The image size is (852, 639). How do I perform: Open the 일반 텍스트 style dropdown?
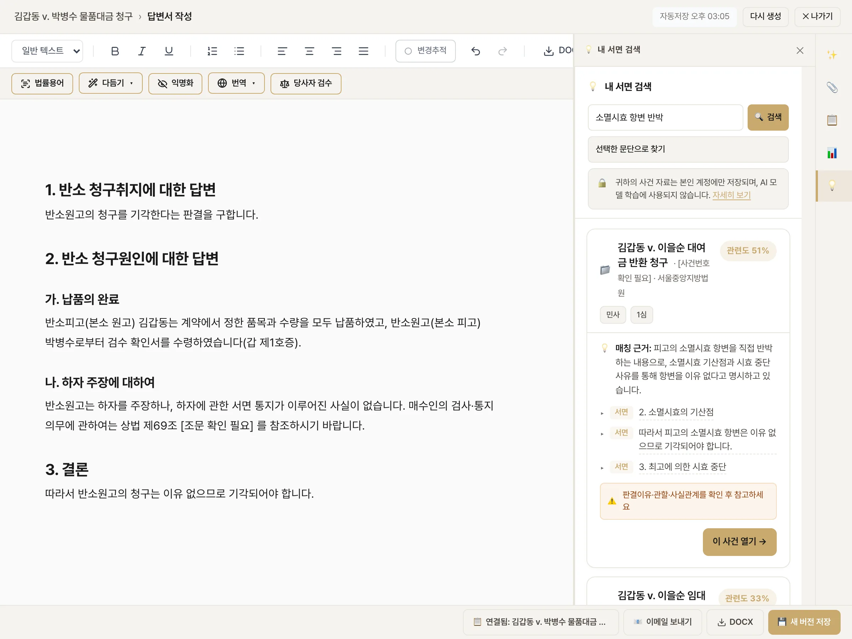(47, 51)
